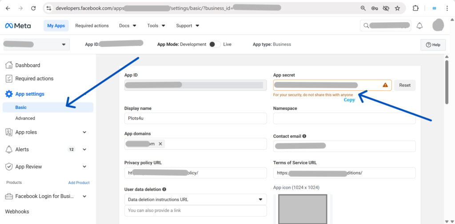The width and height of the screenshot is (455, 224).
Task: Open site information icon in address bar
Action: coord(49,8)
